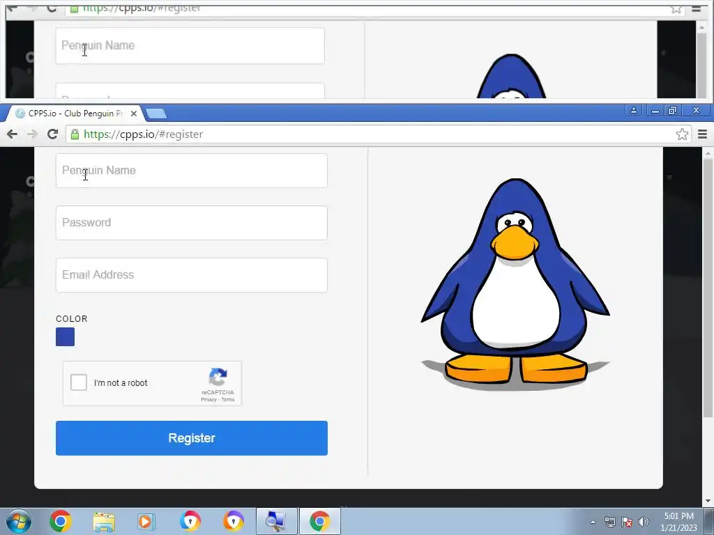Click the Penguin Name field in background window
This screenshot has height=535, width=714.
coord(190,45)
